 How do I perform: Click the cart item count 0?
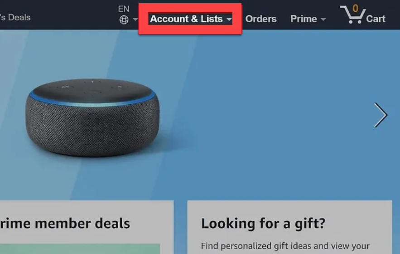(355, 8)
